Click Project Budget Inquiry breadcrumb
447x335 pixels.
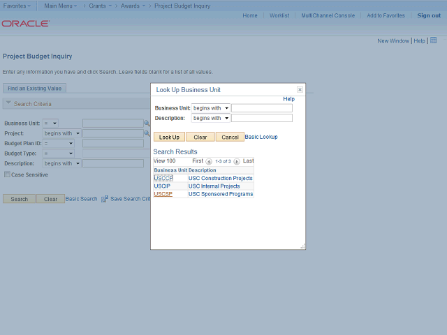(x=182, y=6)
